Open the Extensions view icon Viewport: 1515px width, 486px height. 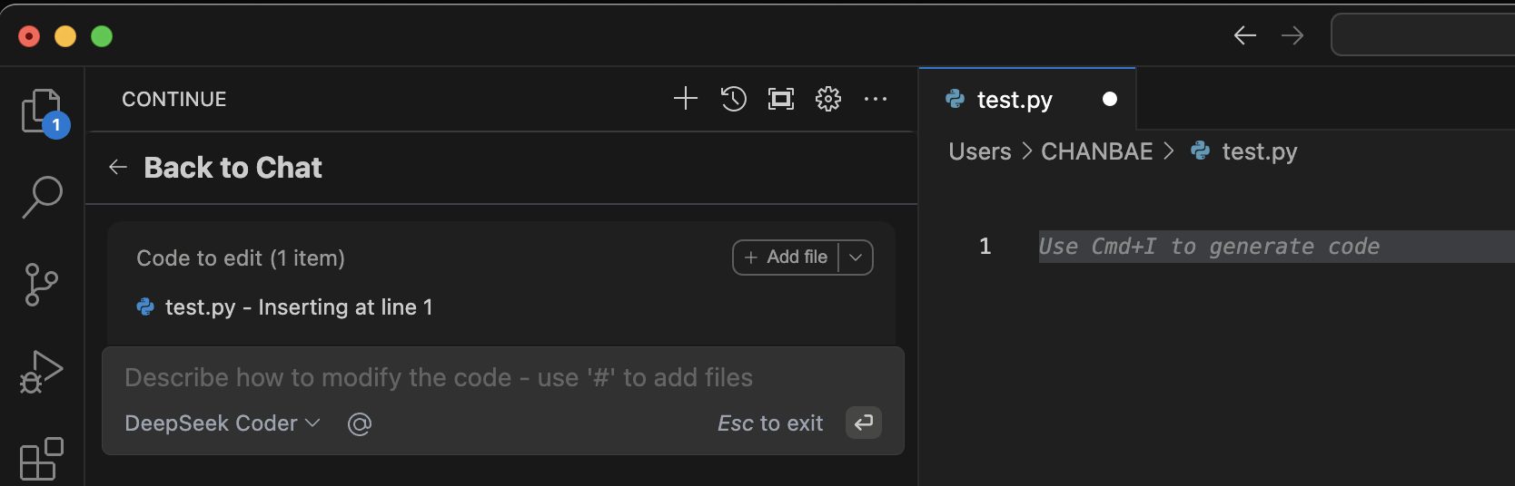click(42, 459)
